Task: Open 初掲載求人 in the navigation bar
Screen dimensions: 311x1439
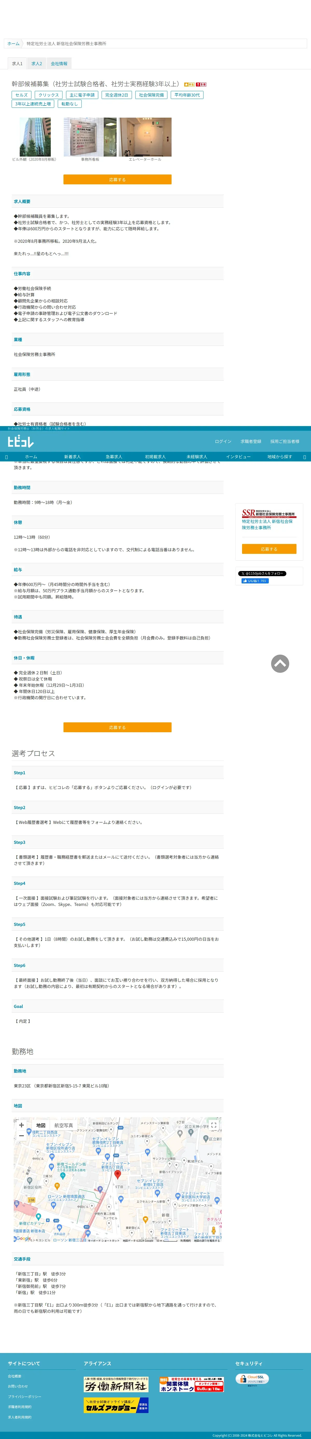Action: (155, 456)
